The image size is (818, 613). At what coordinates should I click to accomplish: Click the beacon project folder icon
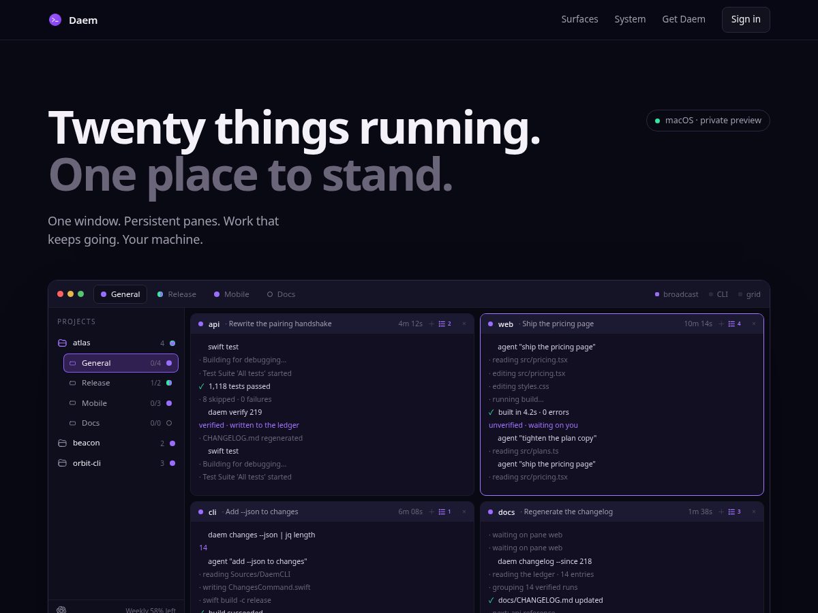coord(62,443)
